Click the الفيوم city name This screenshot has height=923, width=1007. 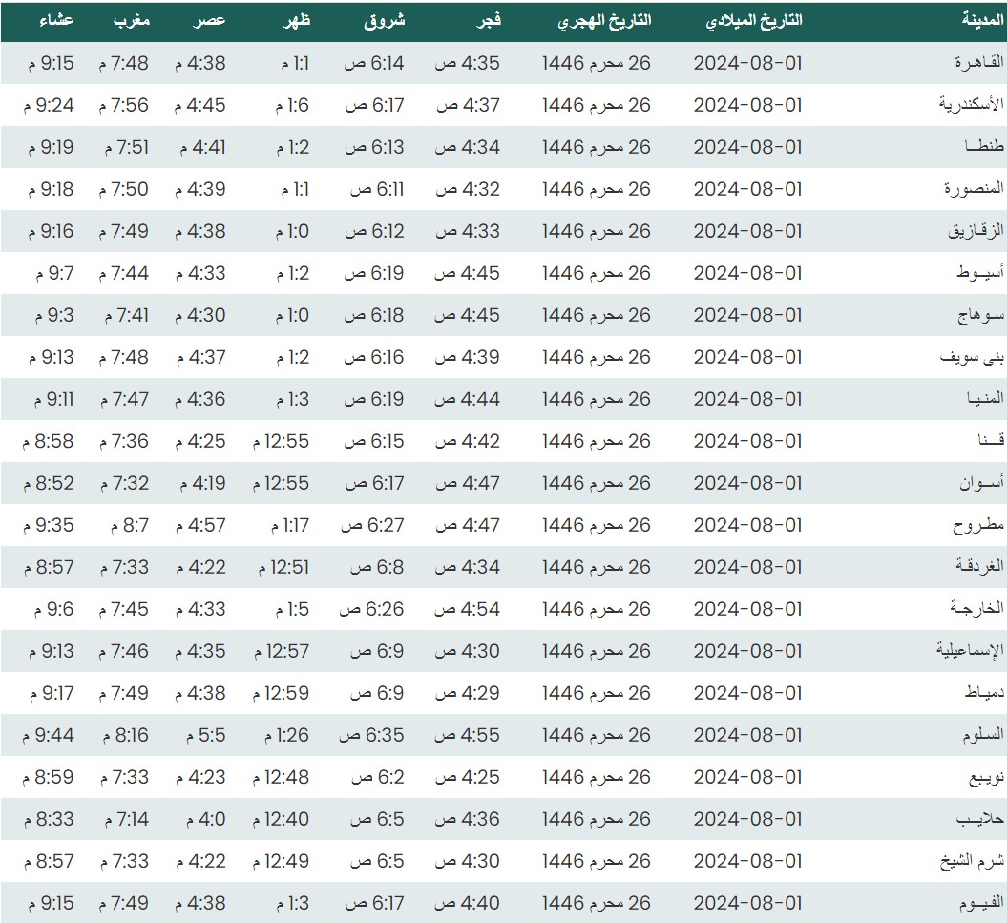coord(980,903)
